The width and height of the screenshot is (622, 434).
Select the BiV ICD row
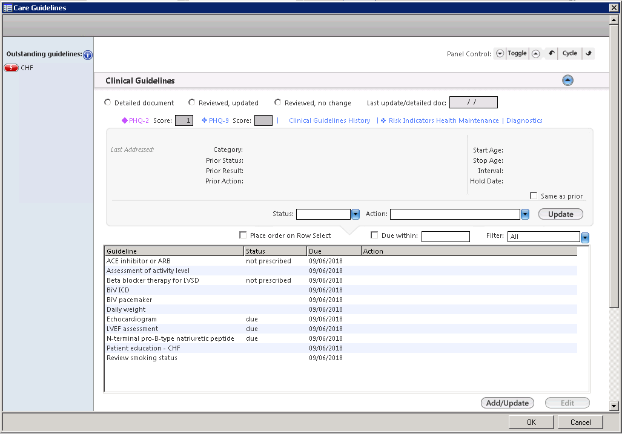[341, 290]
